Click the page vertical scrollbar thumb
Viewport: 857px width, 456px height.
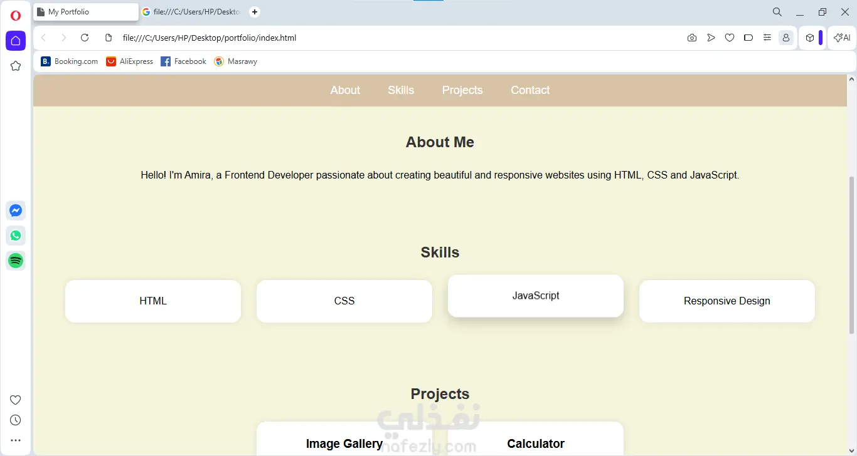pos(851,256)
